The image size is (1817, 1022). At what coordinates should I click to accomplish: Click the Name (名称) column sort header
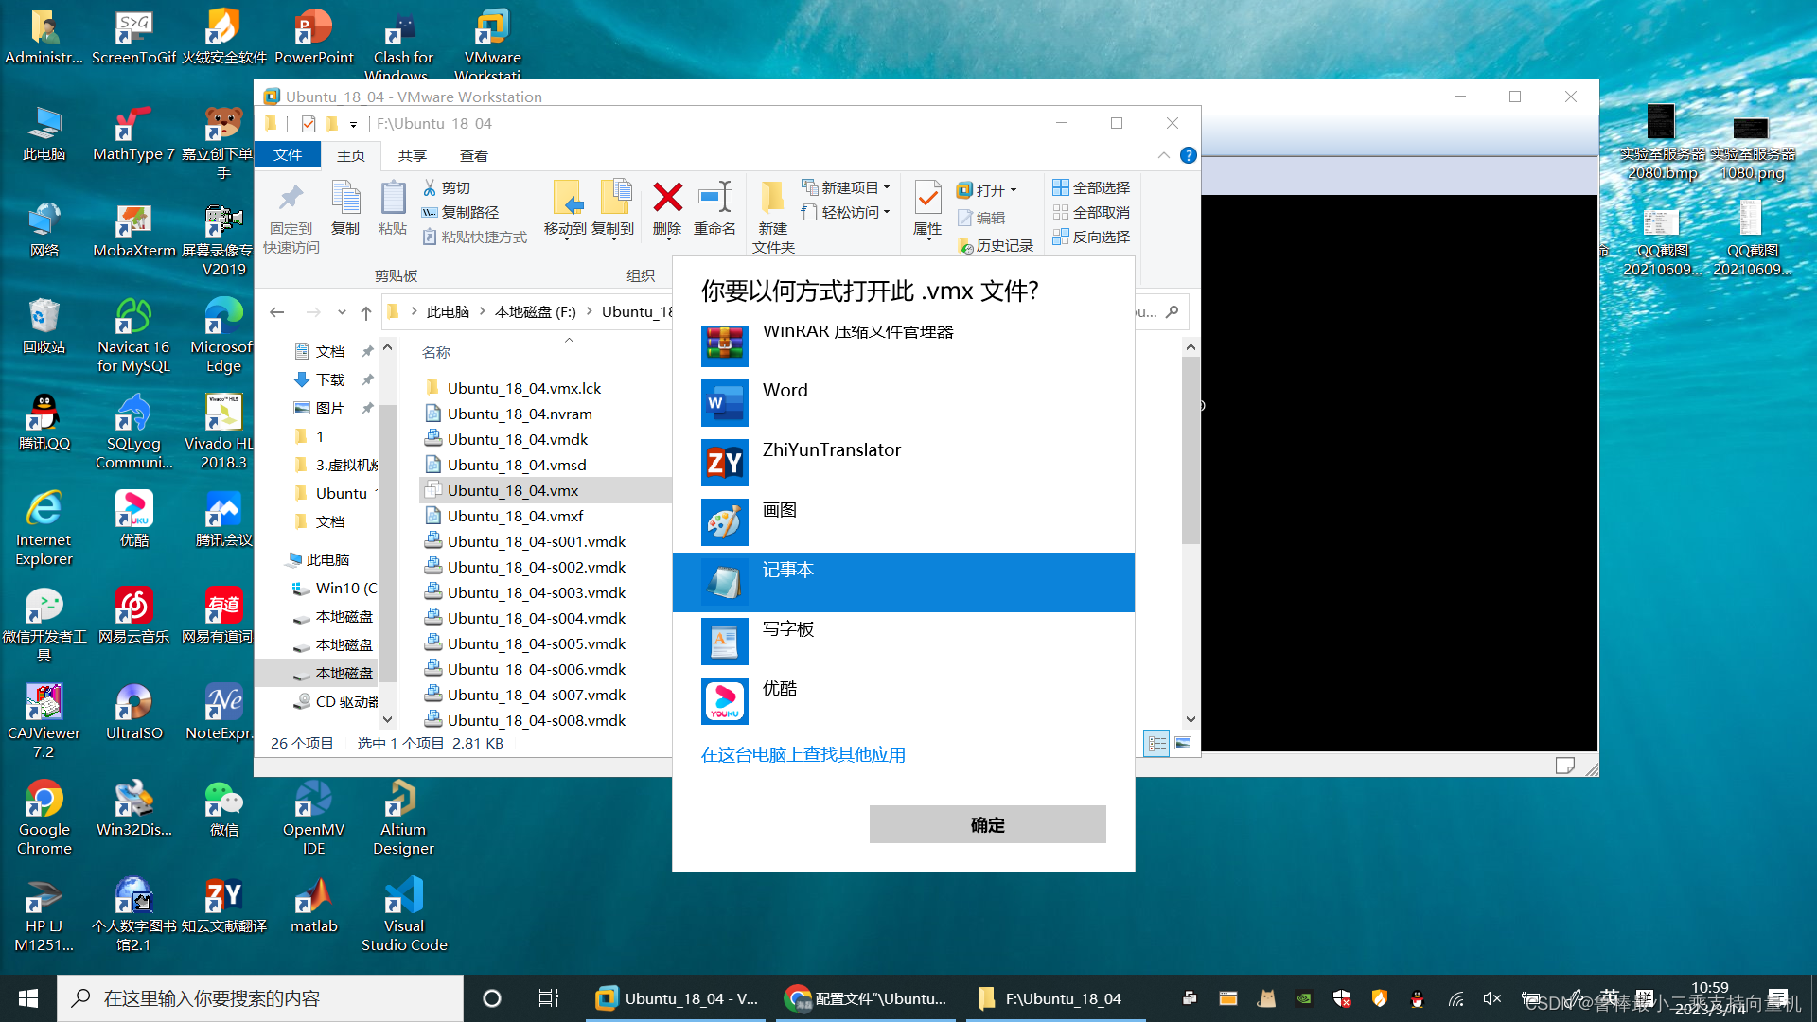point(436,352)
